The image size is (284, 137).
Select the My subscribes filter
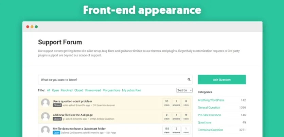(131, 90)
